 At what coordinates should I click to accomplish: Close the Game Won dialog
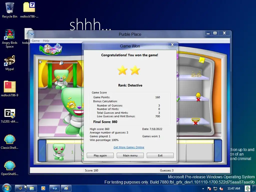point(172,45)
